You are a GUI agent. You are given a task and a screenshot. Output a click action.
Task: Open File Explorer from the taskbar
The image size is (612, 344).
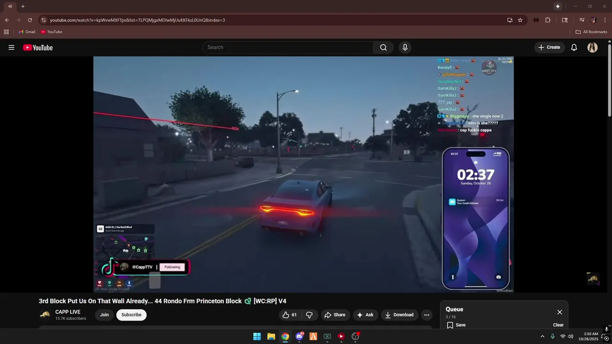click(271, 336)
